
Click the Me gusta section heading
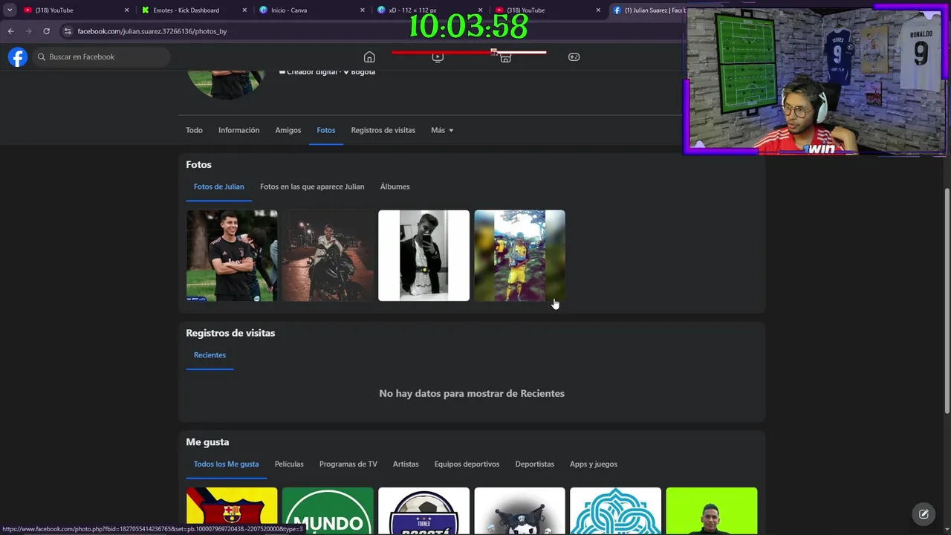point(207,442)
